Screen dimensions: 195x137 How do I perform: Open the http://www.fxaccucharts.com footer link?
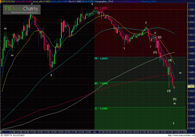181,135
